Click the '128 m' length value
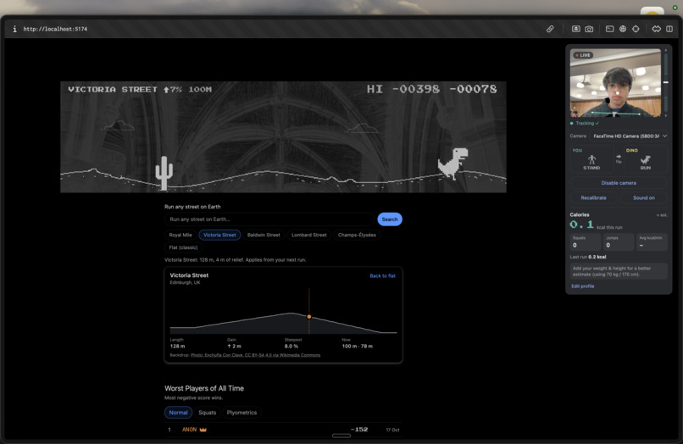This screenshot has height=444, width=683. 177,347
